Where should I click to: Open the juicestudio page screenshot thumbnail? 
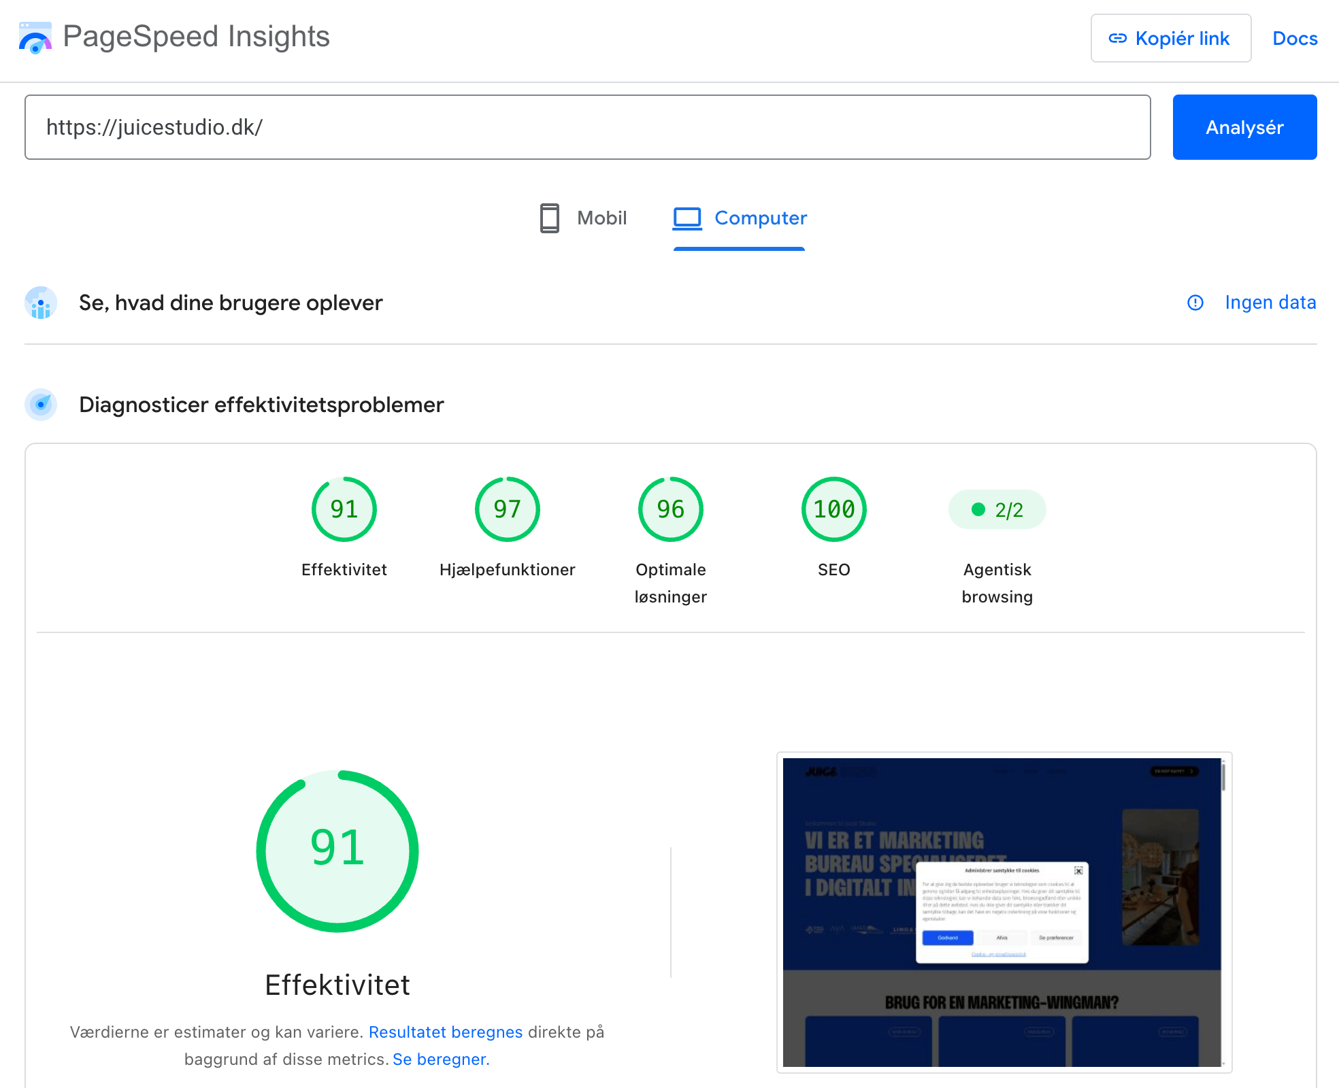click(x=1004, y=912)
